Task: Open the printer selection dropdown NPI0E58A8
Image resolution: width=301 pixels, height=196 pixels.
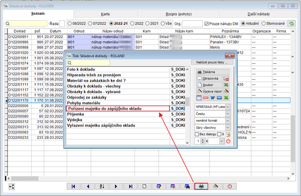Action: click(x=228, y=107)
